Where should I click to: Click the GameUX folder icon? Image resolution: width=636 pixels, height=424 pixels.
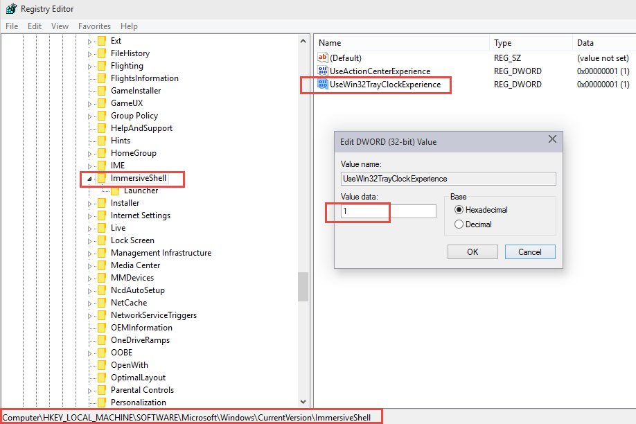tap(102, 103)
